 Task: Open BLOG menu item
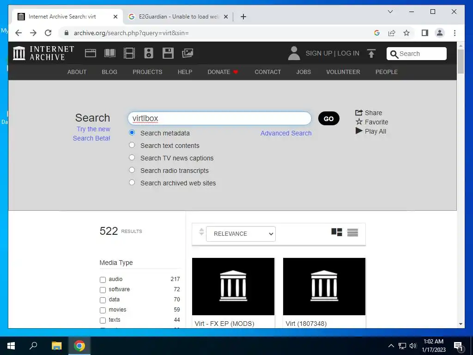(109, 72)
